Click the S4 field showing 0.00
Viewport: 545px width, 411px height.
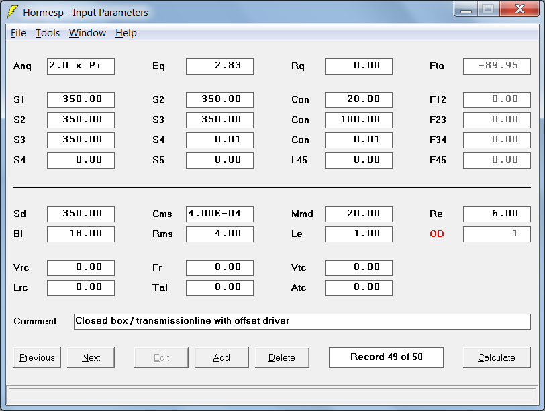coord(81,161)
